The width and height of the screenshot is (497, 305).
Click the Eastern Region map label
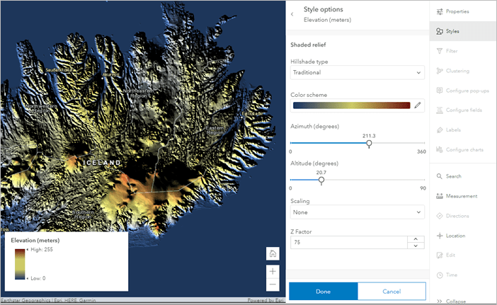click(215, 130)
